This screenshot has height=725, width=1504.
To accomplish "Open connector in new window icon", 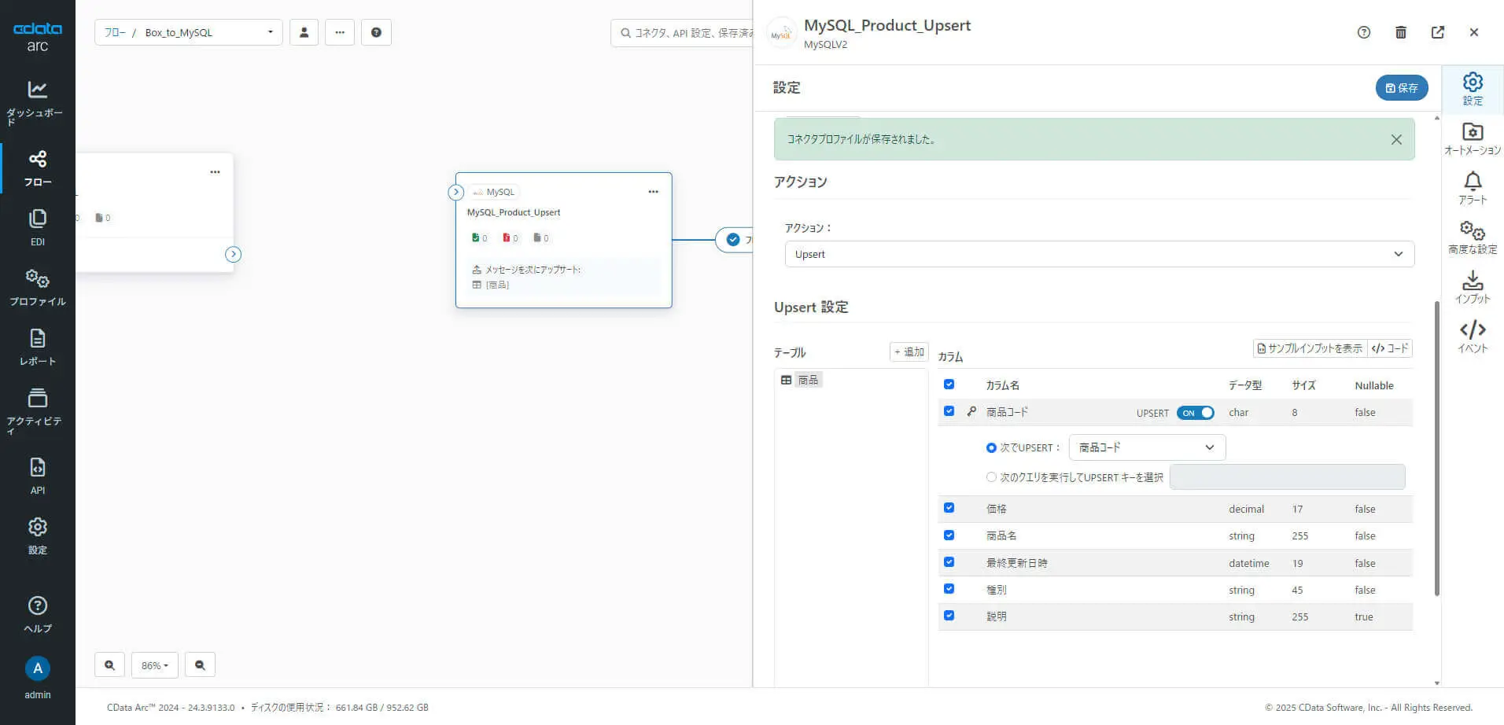I will point(1437,32).
